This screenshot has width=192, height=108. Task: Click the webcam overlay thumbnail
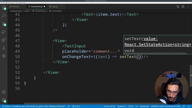(x=171, y=88)
